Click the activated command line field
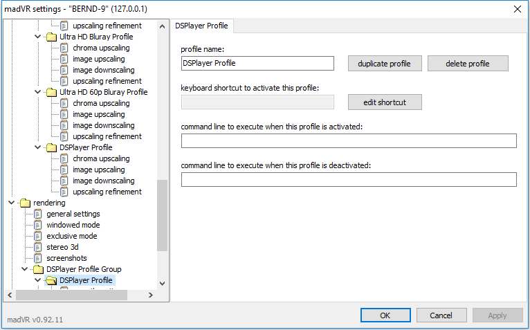 [349, 141]
